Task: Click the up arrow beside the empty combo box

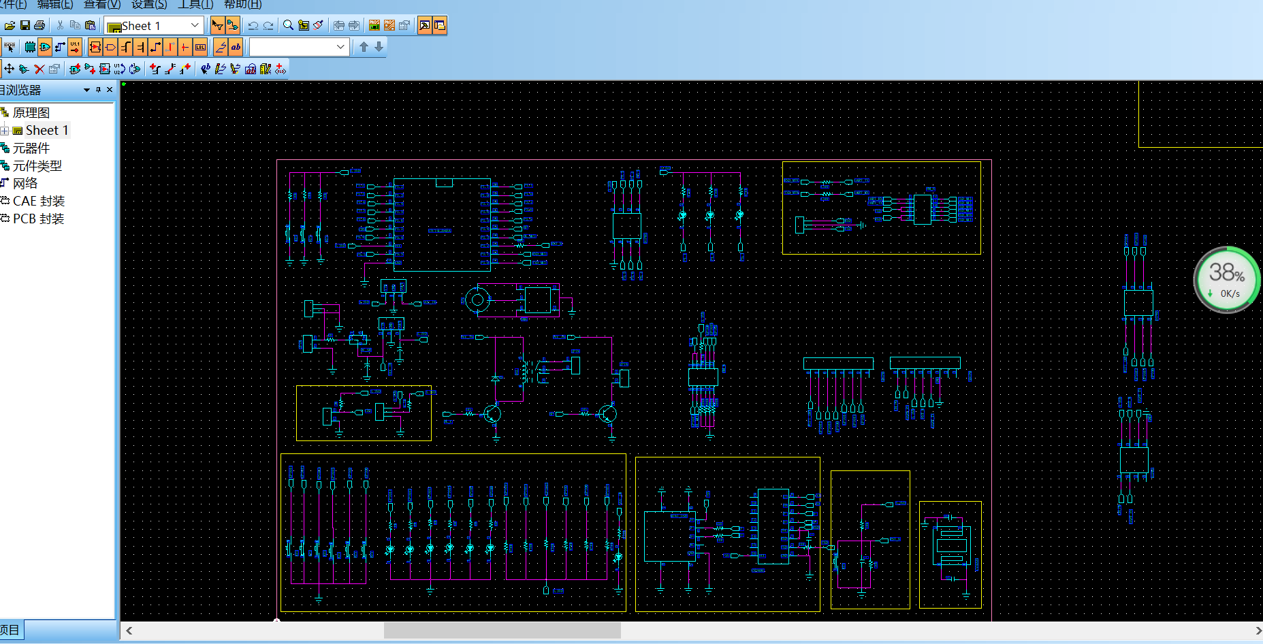Action: (364, 47)
